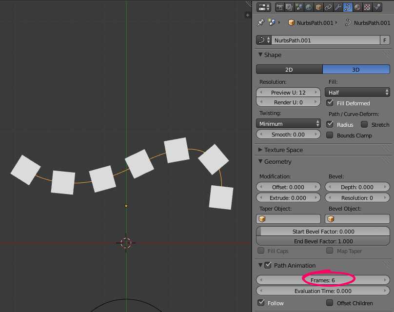Viewport: 394px width, 312px height.
Task: Open the Render properties tab
Action: point(280,7)
